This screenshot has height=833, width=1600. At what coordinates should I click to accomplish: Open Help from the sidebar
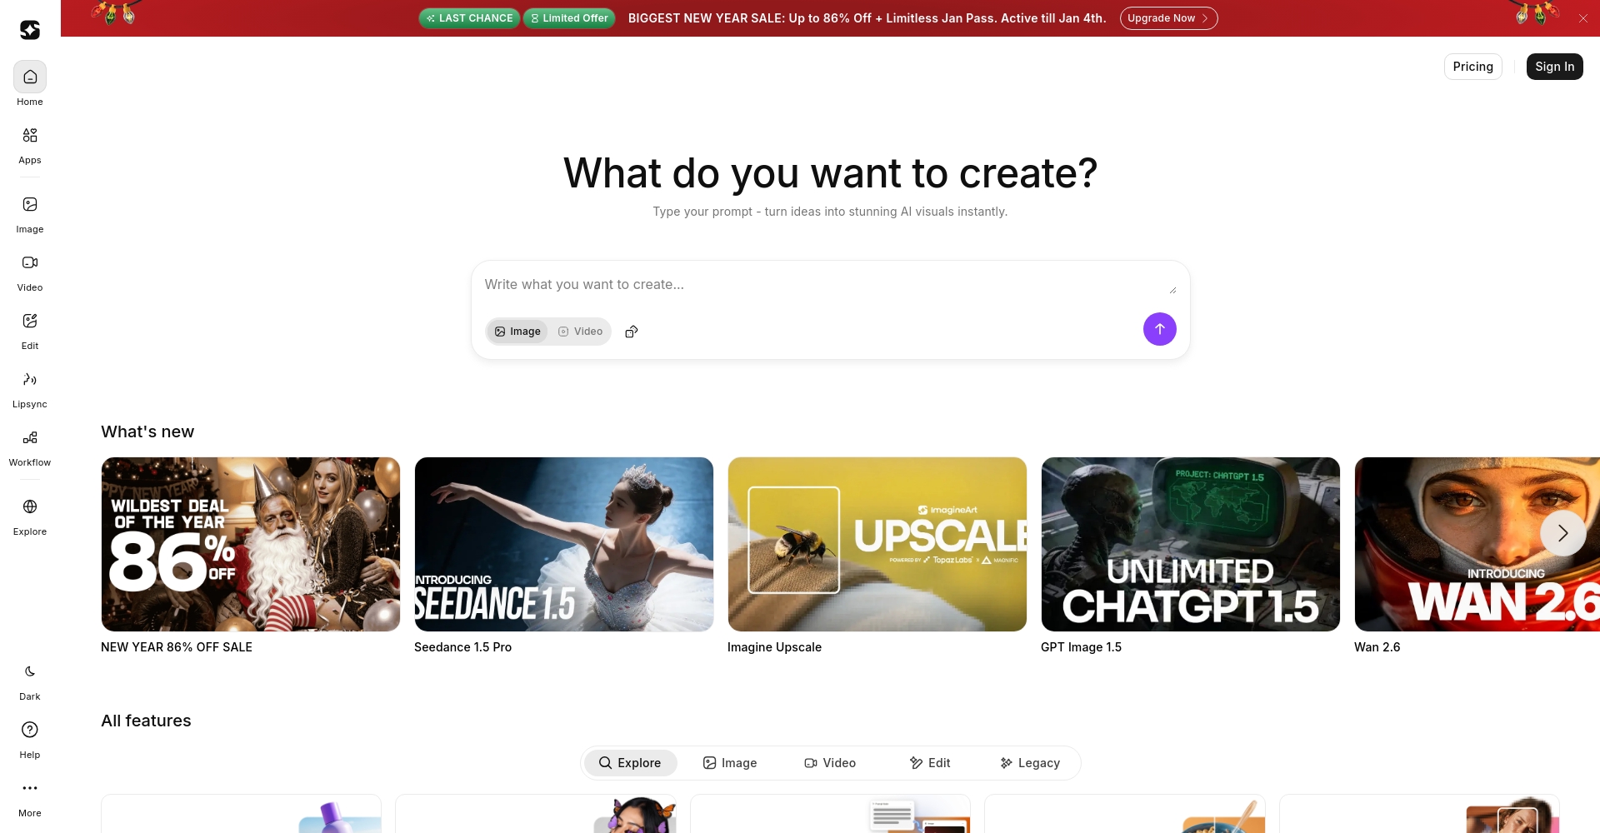pos(29,738)
